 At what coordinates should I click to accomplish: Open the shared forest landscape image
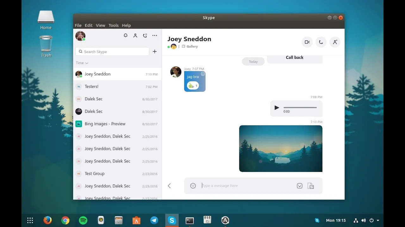tap(281, 148)
